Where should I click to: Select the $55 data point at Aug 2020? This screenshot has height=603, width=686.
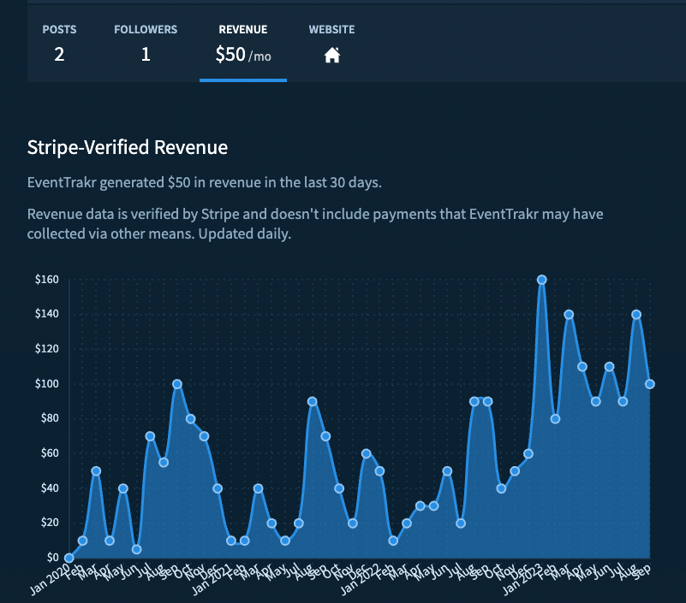pyautogui.click(x=164, y=463)
